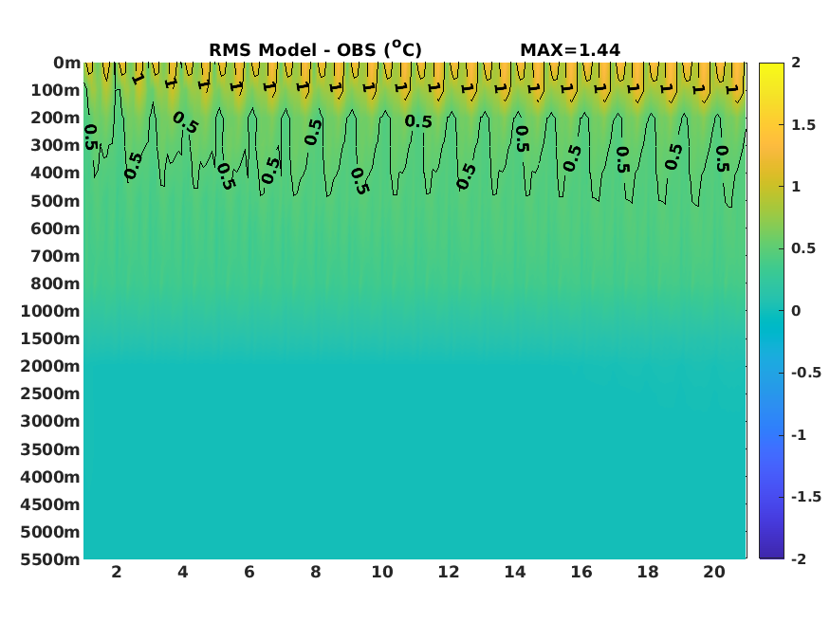Screen dimensions: 830x622
Task: Select the x-axis tick label "4"
Action: coord(183,573)
